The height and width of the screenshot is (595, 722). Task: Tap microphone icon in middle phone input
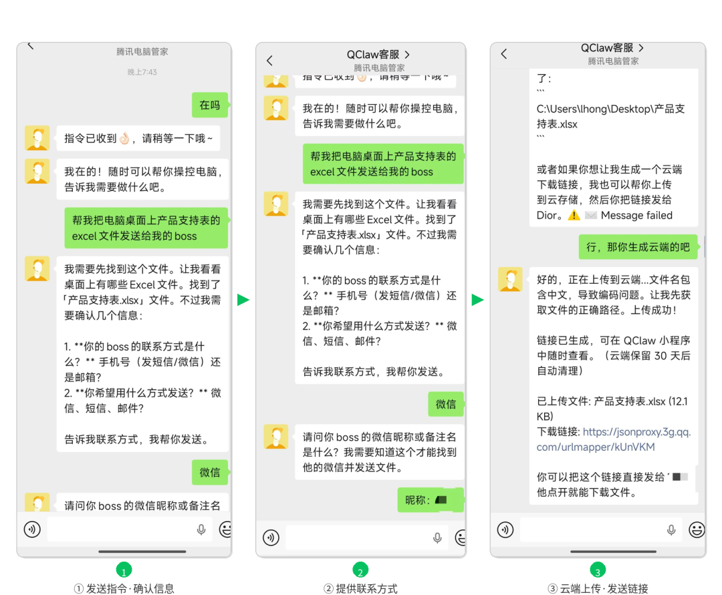pyautogui.click(x=438, y=538)
